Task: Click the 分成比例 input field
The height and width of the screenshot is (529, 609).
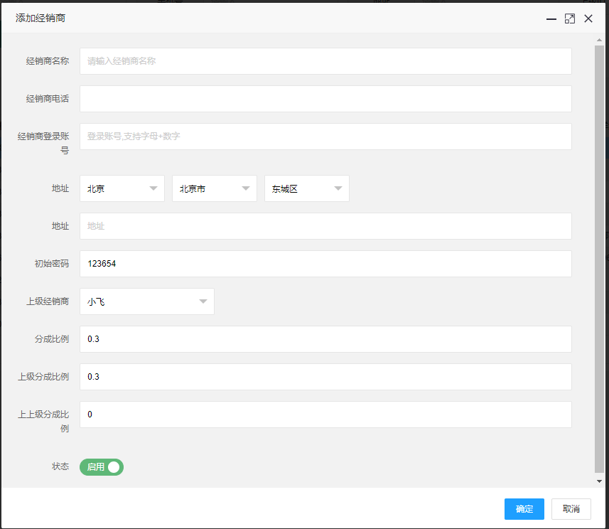Action: [325, 339]
